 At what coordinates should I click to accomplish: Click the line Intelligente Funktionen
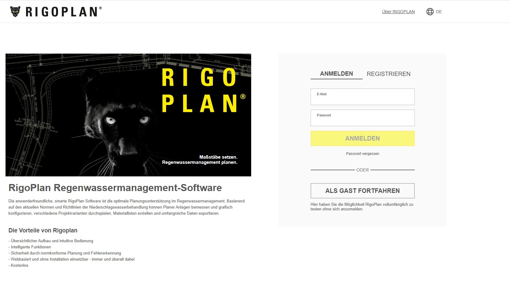(x=30, y=247)
